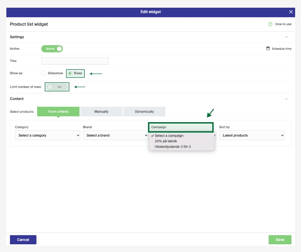Select the Rows radio option
This screenshot has width=301, height=252.
tap(70, 73)
